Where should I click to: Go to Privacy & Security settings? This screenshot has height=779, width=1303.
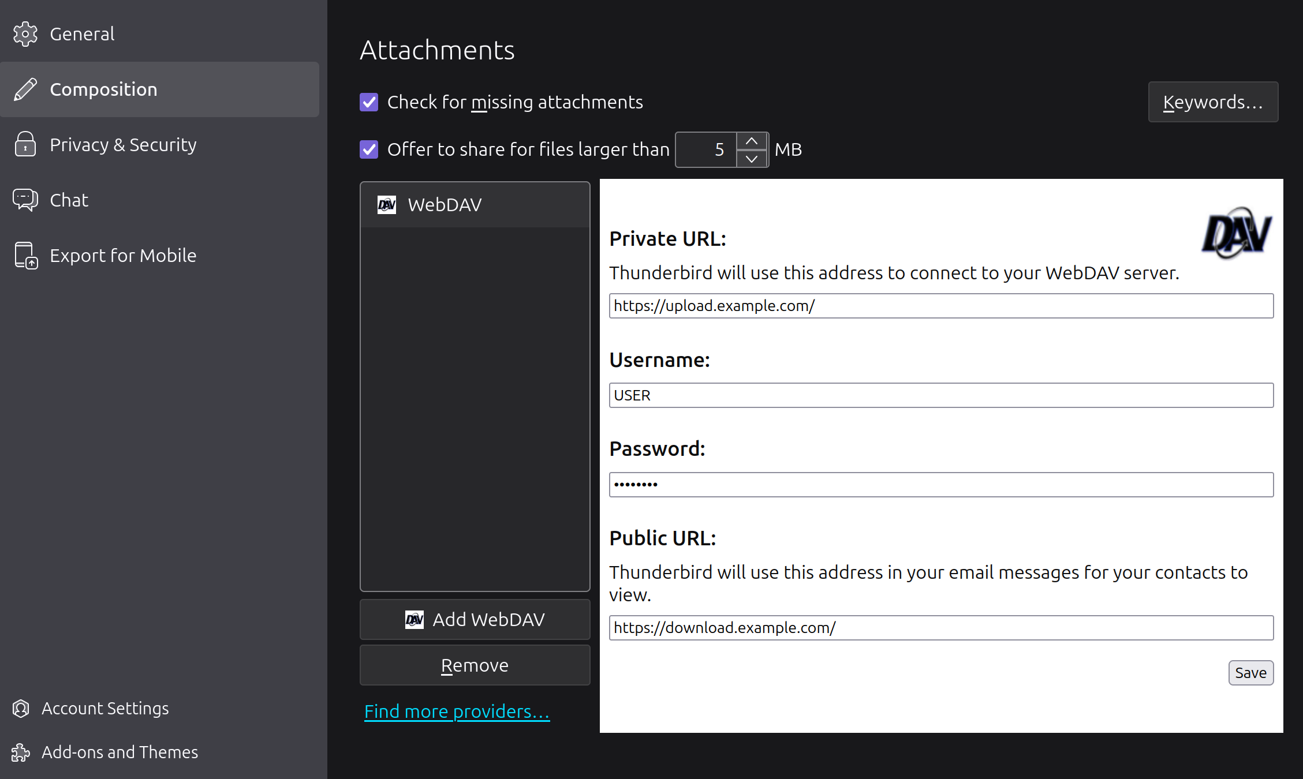pyautogui.click(x=159, y=145)
